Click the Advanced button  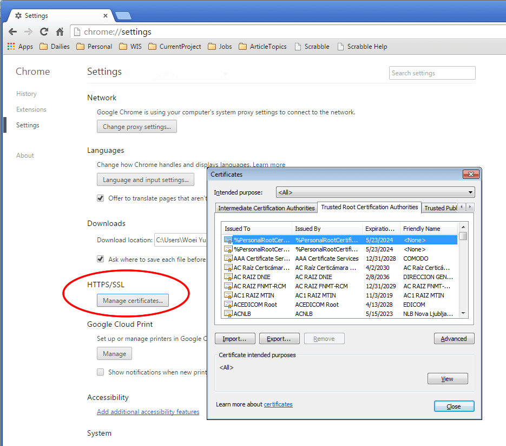(x=454, y=338)
